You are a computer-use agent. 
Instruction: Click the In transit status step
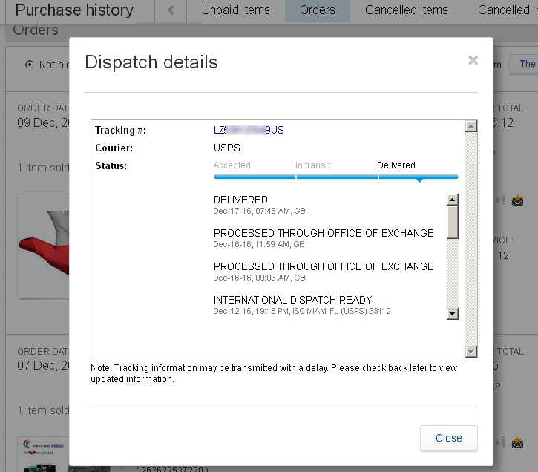click(312, 165)
